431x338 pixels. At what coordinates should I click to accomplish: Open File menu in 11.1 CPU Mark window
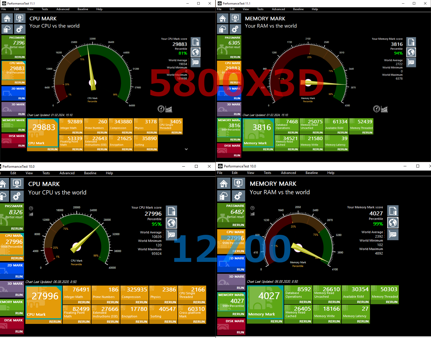pos(4,9)
